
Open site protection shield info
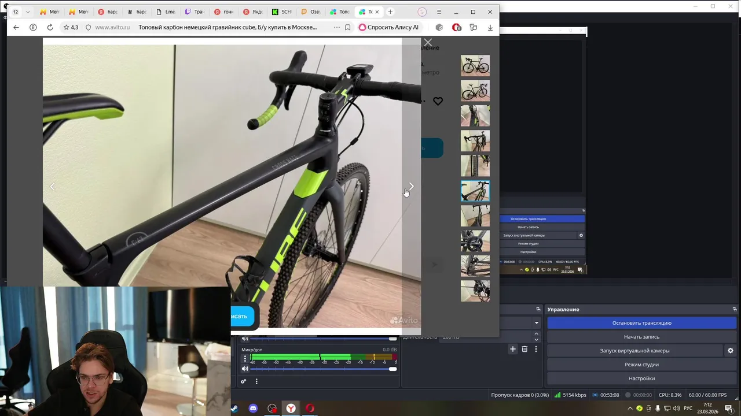coord(88,27)
